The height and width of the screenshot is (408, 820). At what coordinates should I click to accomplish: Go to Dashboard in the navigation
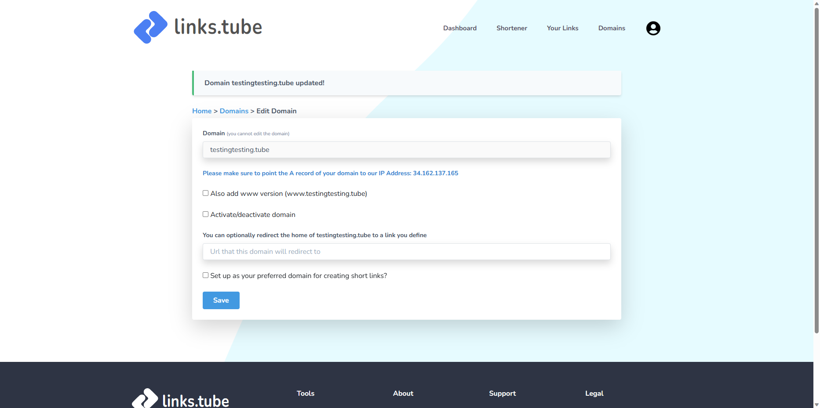pos(460,28)
